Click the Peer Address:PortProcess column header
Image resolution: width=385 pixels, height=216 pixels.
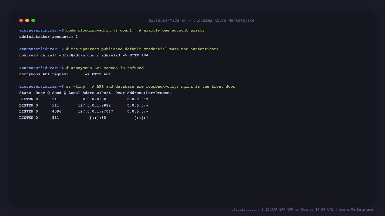(x=143, y=93)
